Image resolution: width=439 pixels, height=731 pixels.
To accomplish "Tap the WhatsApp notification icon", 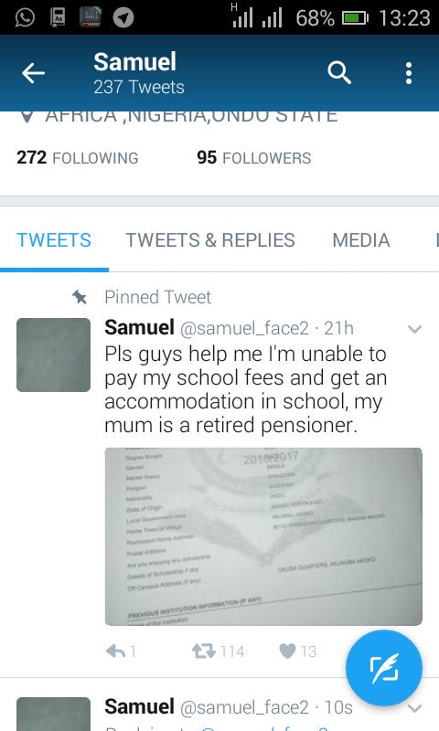I will pos(25,17).
